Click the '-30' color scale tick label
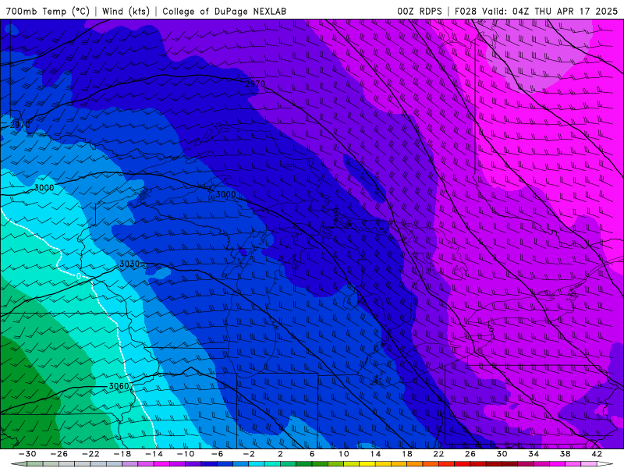The image size is (624, 468). coord(27,454)
